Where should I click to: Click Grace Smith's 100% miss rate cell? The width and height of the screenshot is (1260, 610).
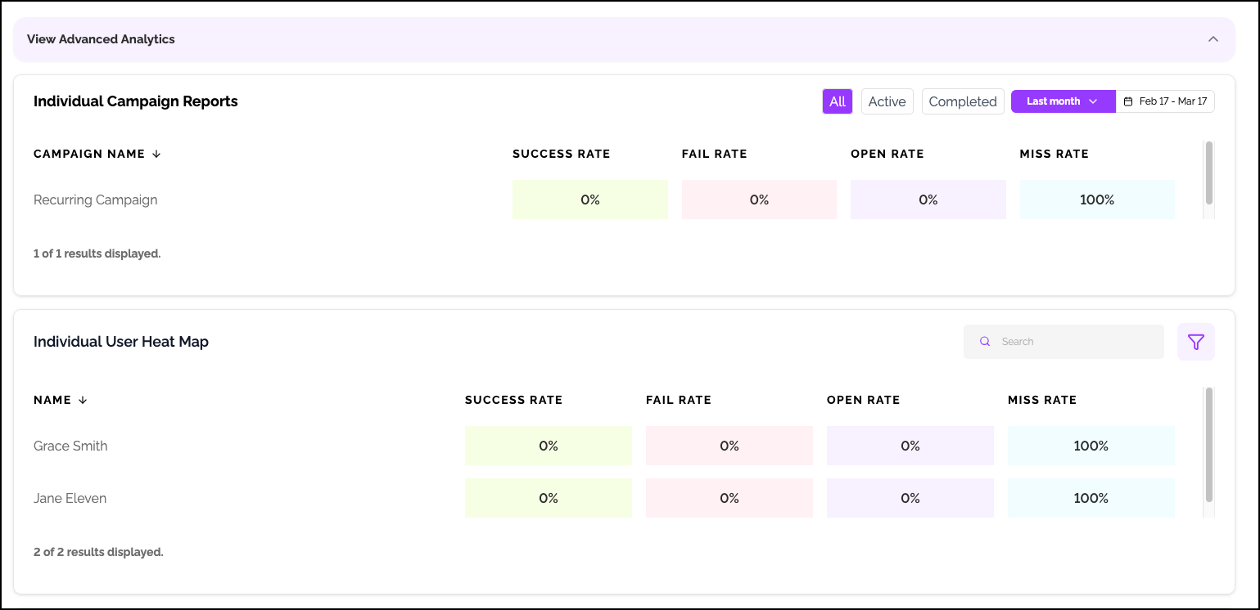coord(1091,446)
